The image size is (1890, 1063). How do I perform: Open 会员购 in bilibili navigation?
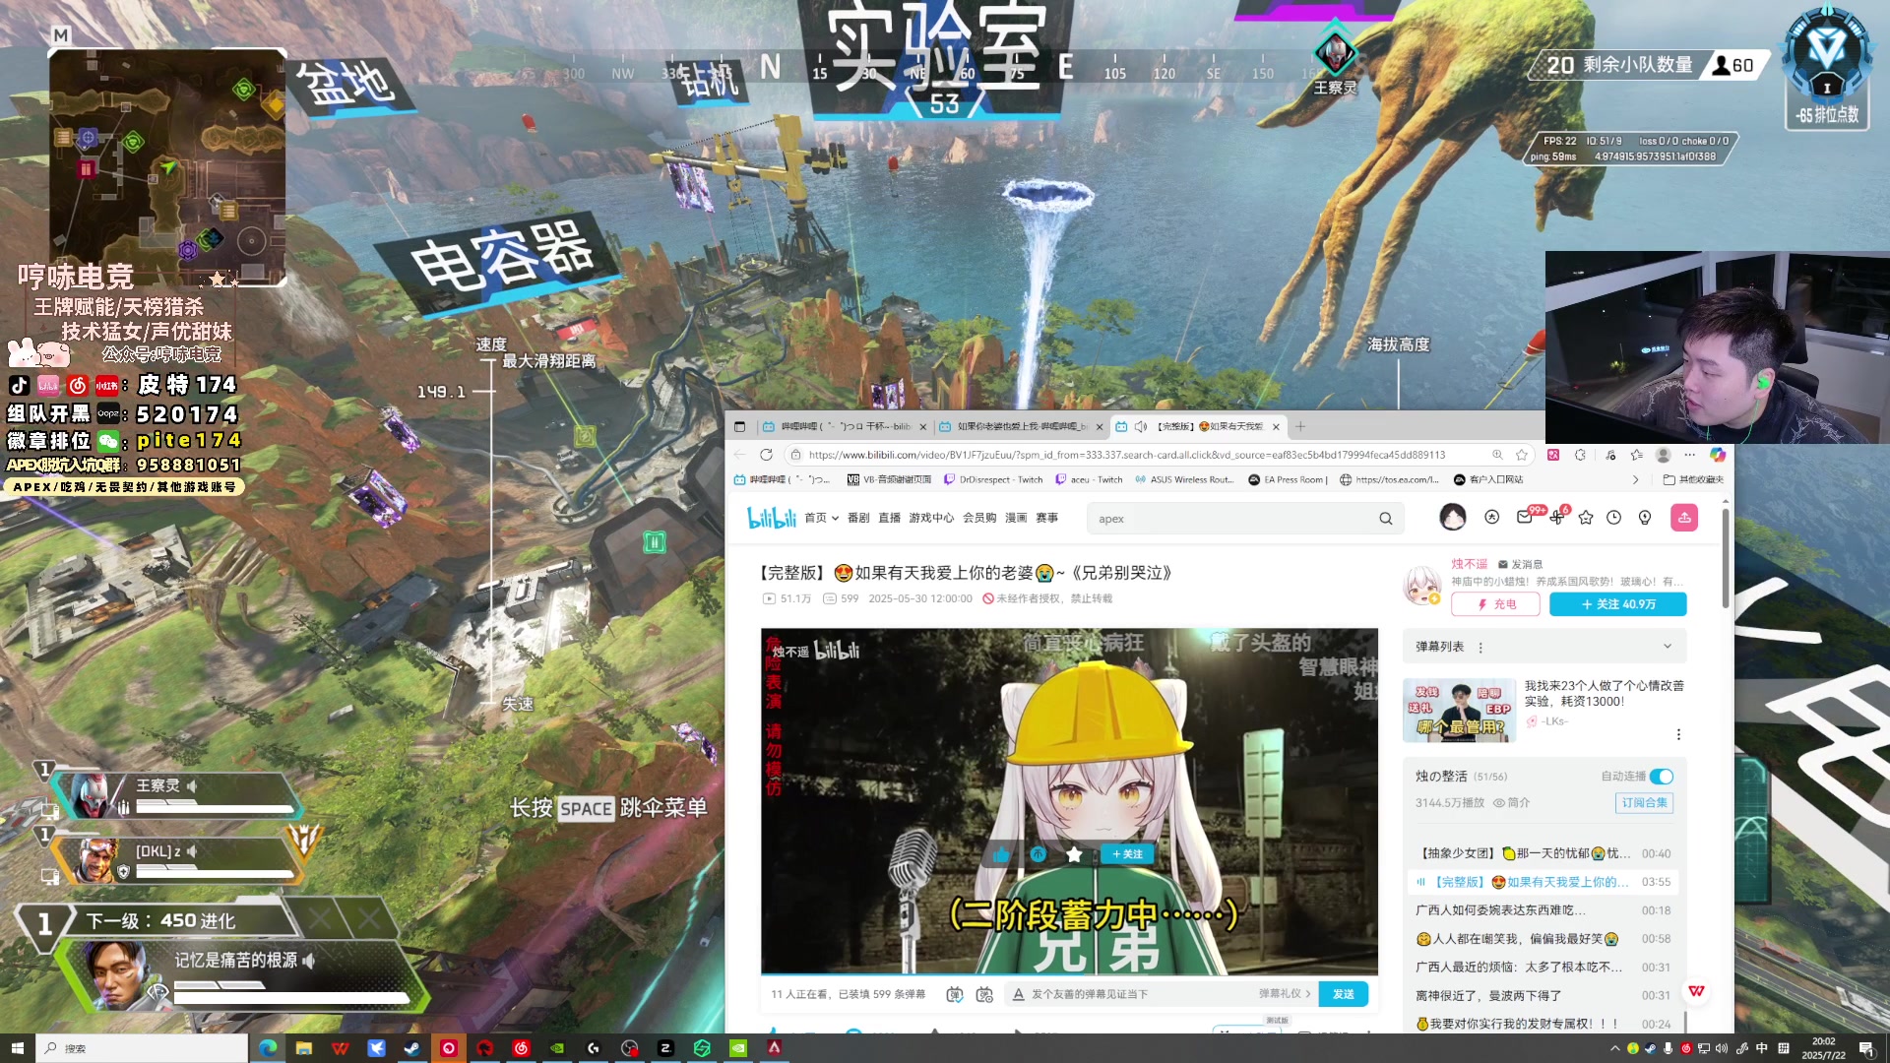979,518
